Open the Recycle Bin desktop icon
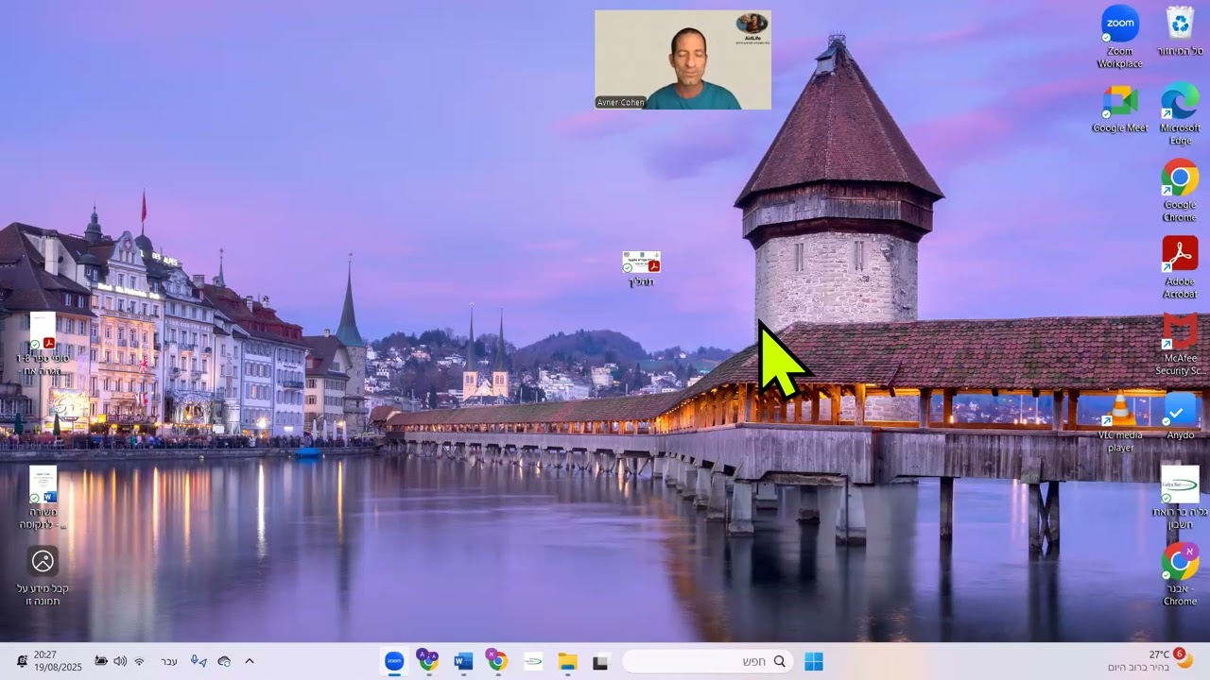This screenshot has height=680, width=1210. pyautogui.click(x=1180, y=31)
